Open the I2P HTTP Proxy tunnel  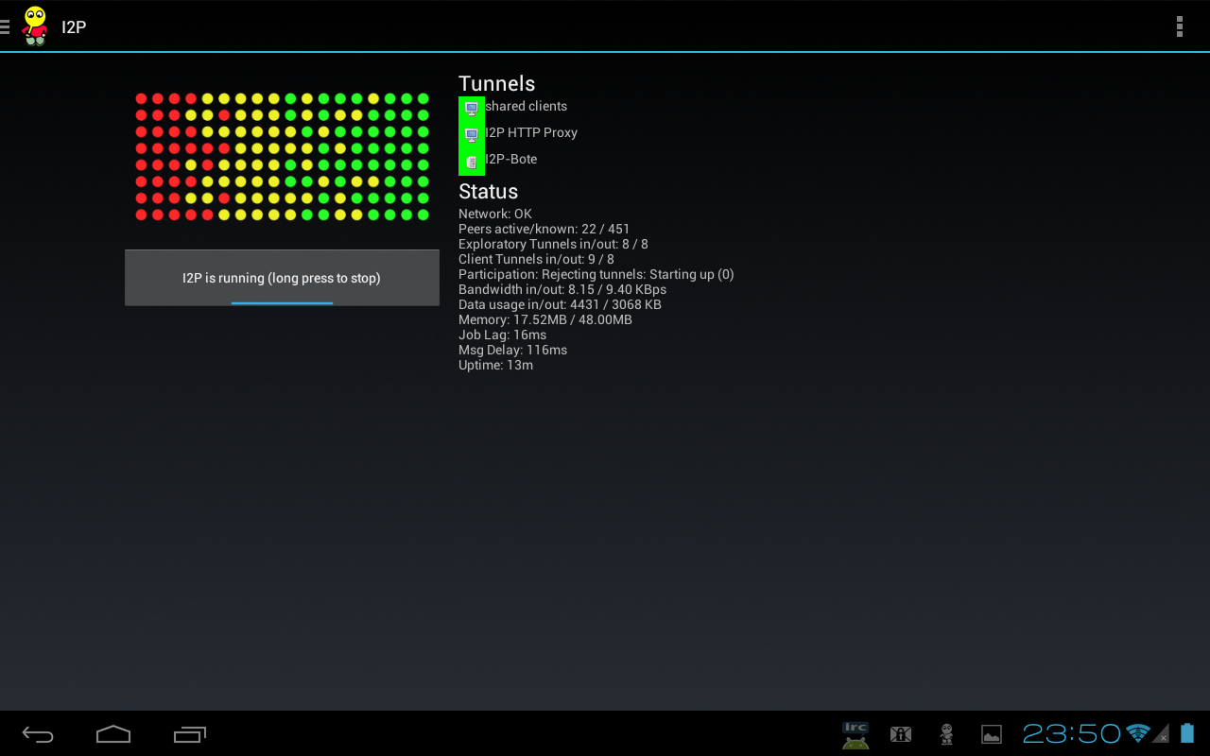531,132
